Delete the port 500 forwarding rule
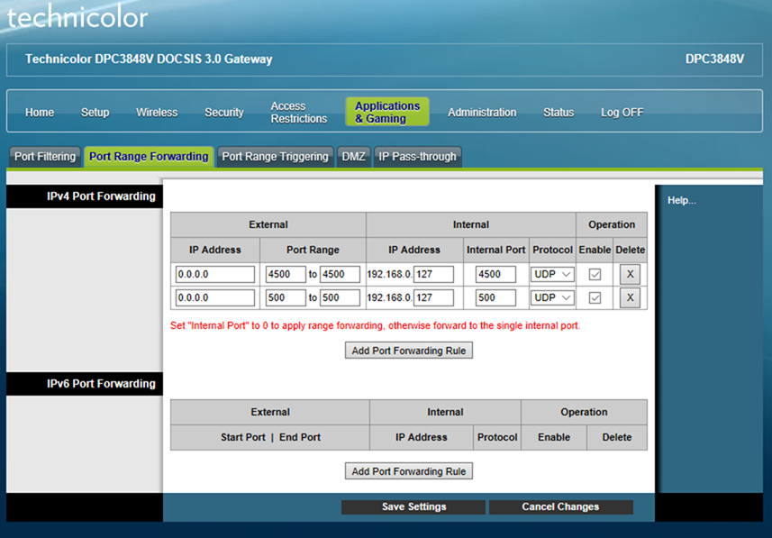The image size is (772, 538). pyautogui.click(x=630, y=297)
